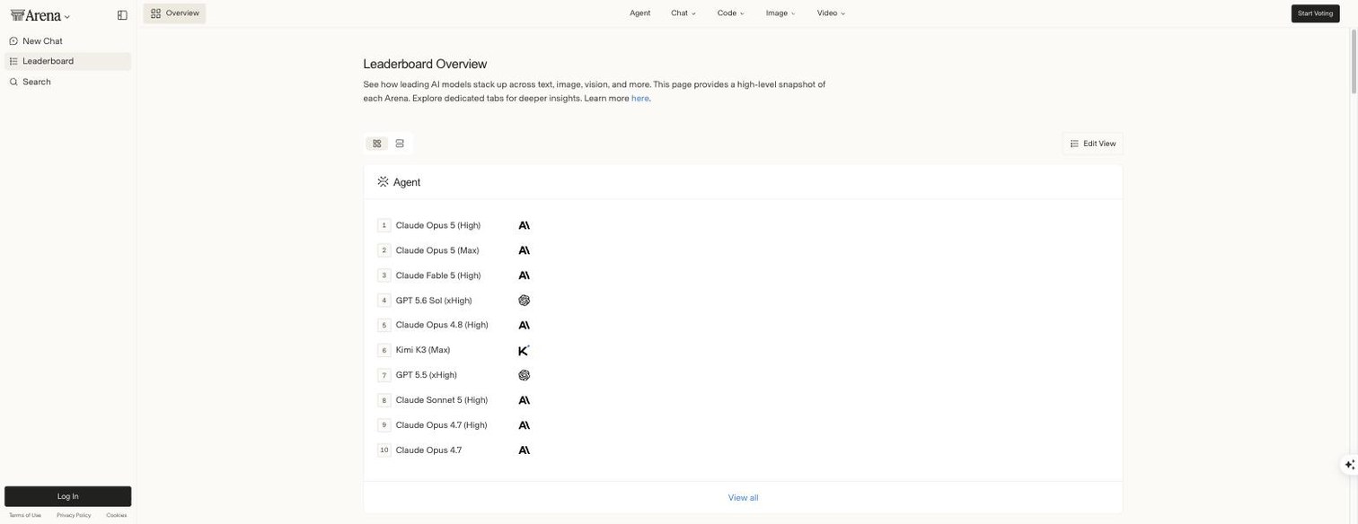This screenshot has height=524, width=1358.
Task: Click the New Chat icon
Action: click(x=13, y=41)
